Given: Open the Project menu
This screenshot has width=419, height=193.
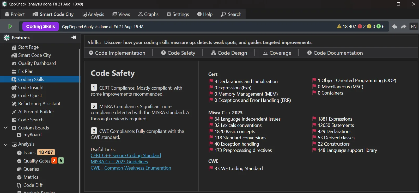Looking at the screenshot, I should pyautogui.click(x=15, y=14).
